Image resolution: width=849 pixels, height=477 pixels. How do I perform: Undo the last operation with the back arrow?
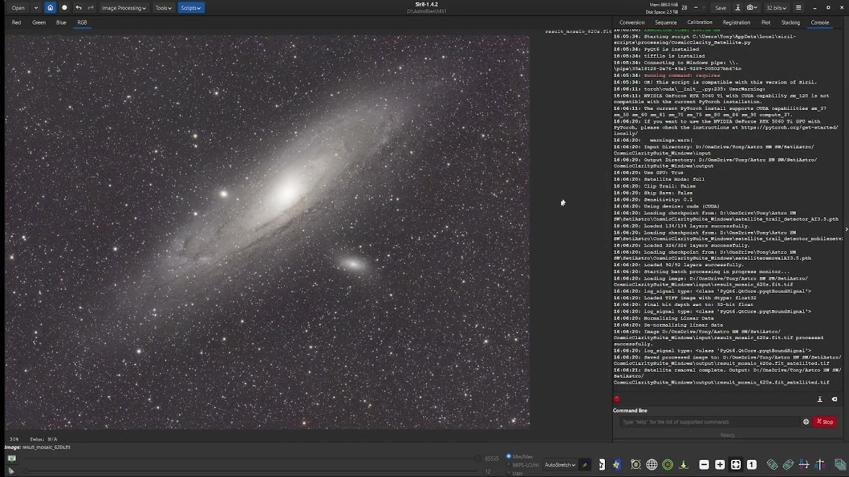(78, 8)
